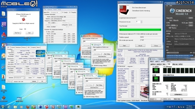
Task: Open CPU-Z Selection Processor #1 dropdown
Action: click(19, 78)
